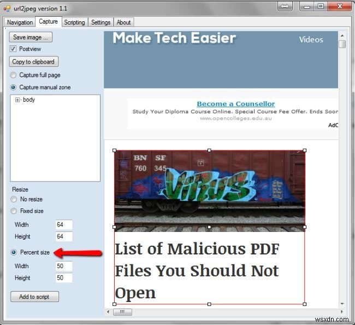Minimize the url2jpeg window

point(307,7)
